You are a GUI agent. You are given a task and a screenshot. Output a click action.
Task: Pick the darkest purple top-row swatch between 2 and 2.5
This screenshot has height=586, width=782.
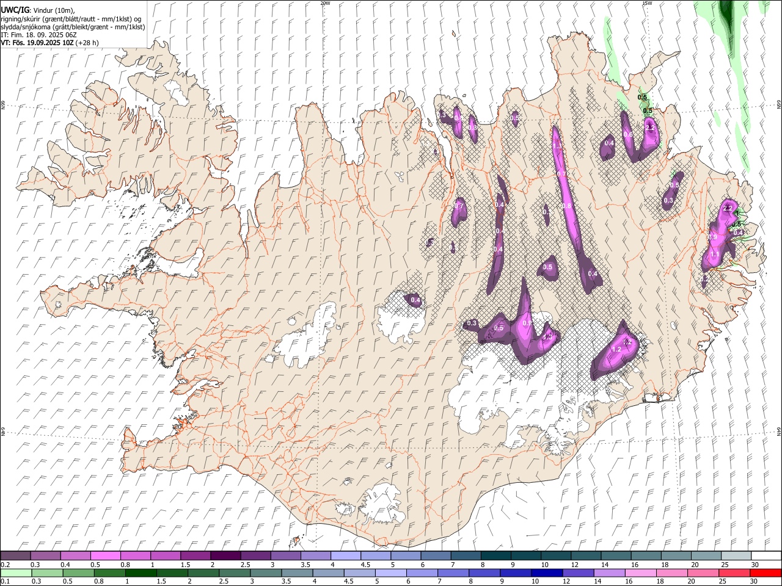coord(225,556)
